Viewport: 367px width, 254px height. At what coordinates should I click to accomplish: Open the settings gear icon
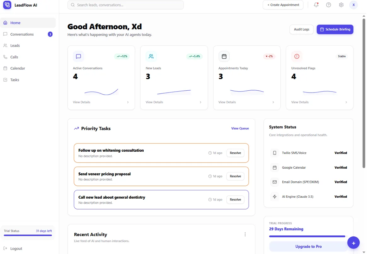tap(341, 5)
